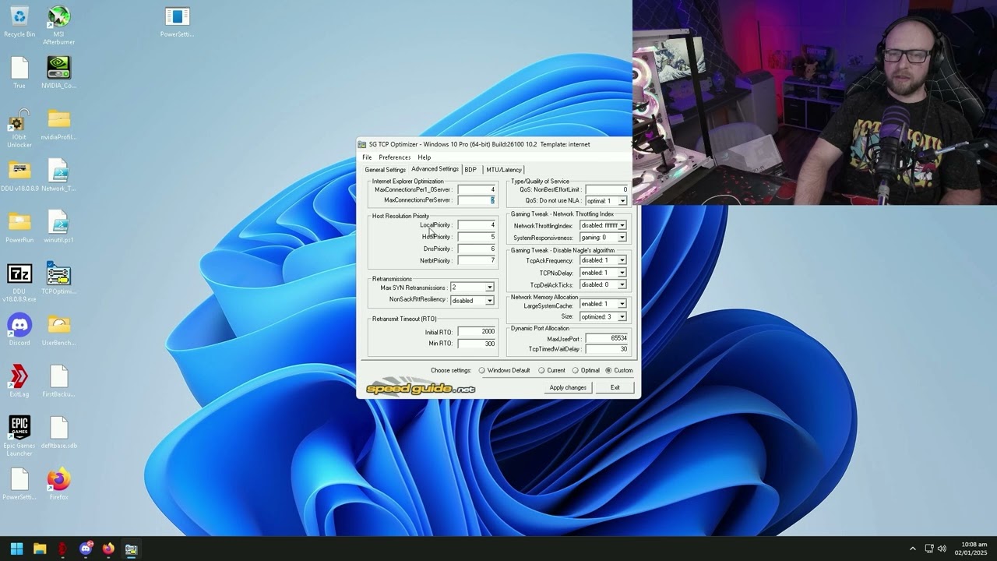Click the LocalPriority input field
Image resolution: width=997 pixels, height=561 pixels.
(x=477, y=225)
